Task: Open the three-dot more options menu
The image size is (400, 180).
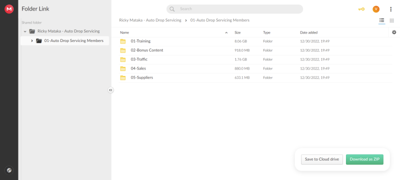Action: [x=391, y=9]
